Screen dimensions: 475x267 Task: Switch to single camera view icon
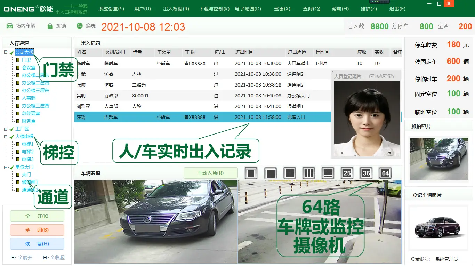(x=251, y=173)
